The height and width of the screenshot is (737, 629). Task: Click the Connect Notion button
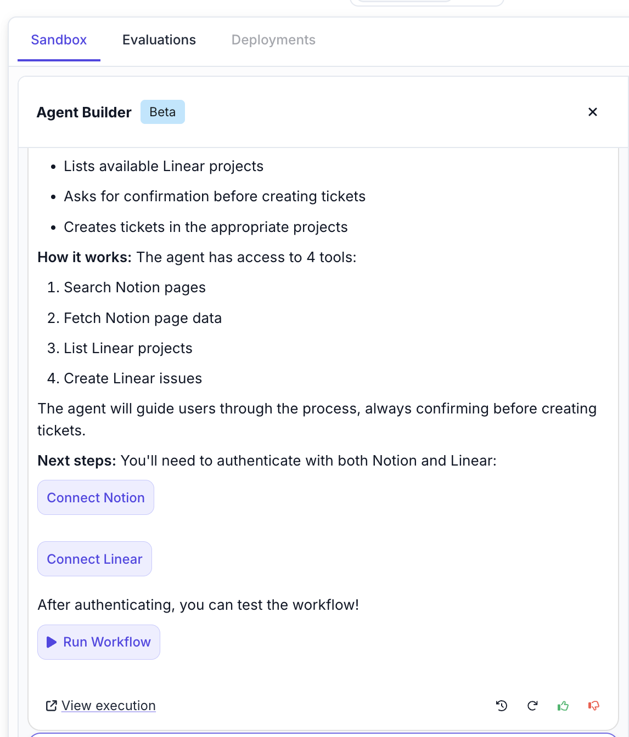pos(96,497)
